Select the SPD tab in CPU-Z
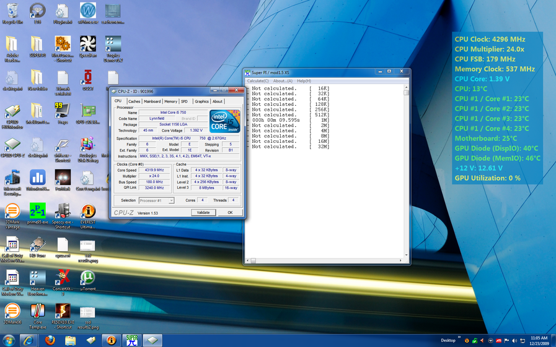Screen dimensions: 556x347 click(184, 101)
